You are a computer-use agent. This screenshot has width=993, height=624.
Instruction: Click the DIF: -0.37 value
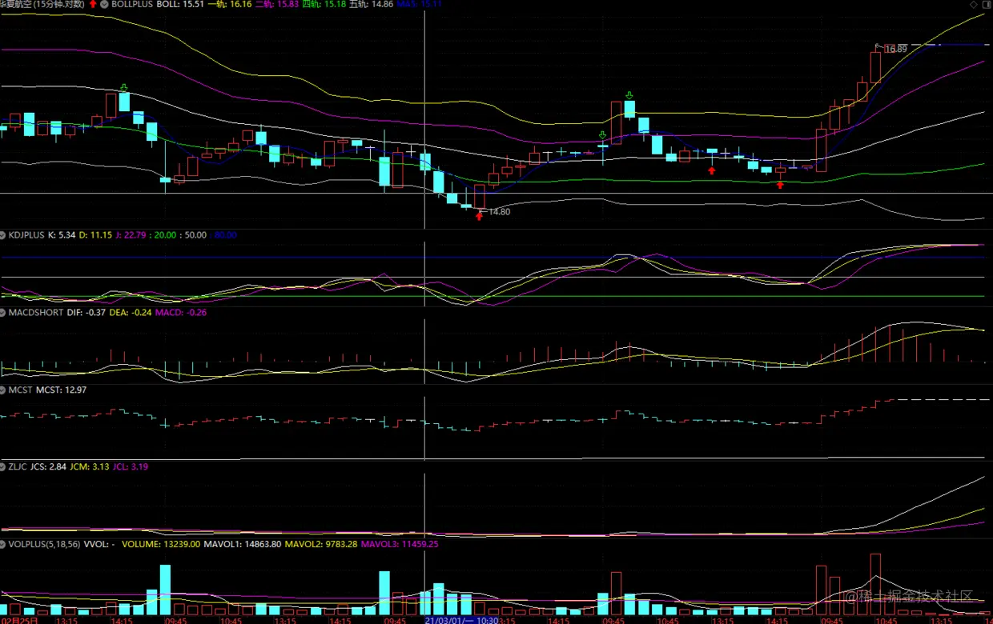(86, 312)
